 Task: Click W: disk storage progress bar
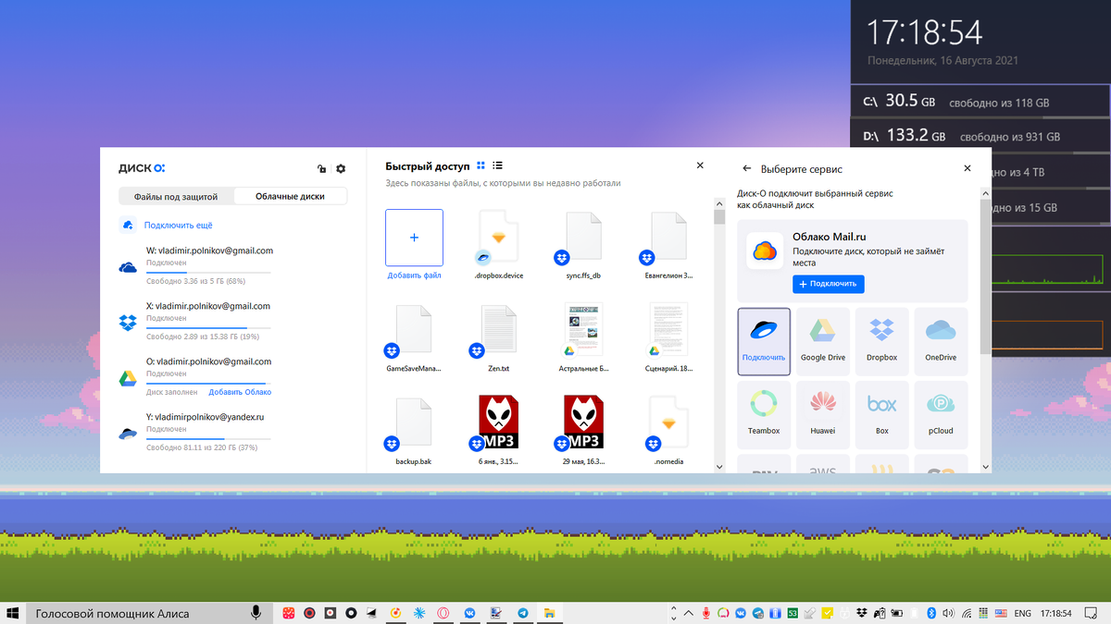(208, 273)
